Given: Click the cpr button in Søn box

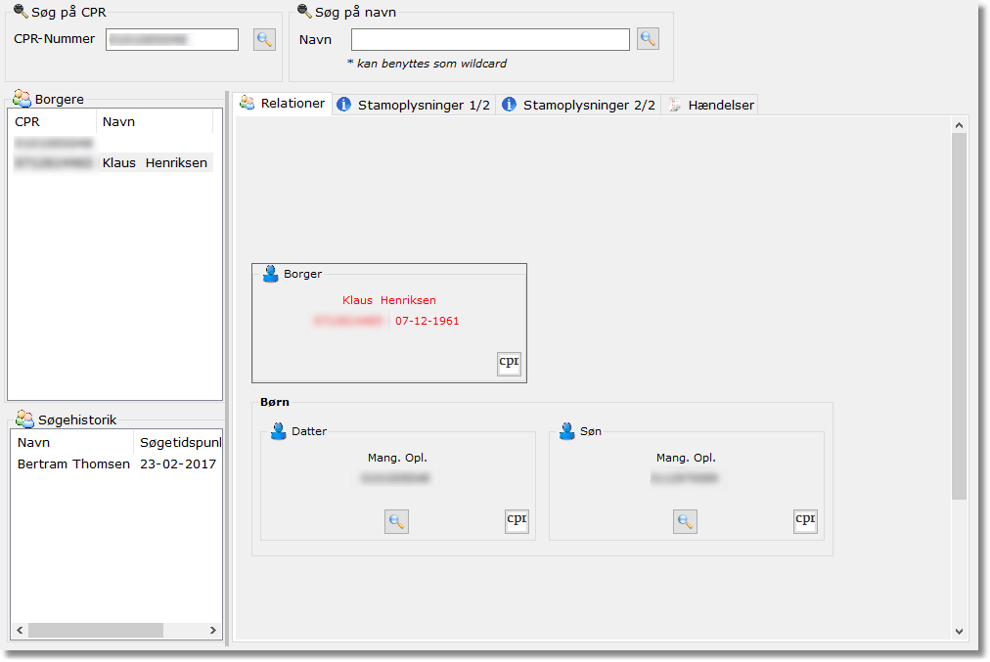Looking at the screenshot, I should coord(805,521).
